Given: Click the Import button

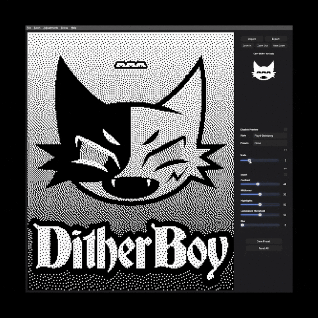Looking at the screenshot, I should [252, 39].
